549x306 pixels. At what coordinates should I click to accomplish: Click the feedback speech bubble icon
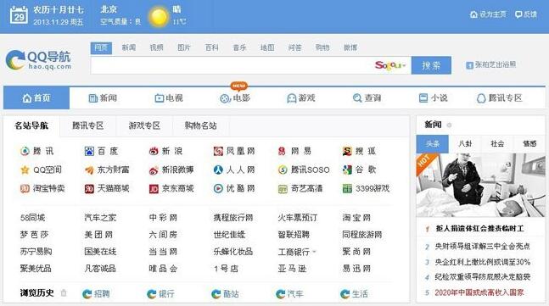[518, 14]
